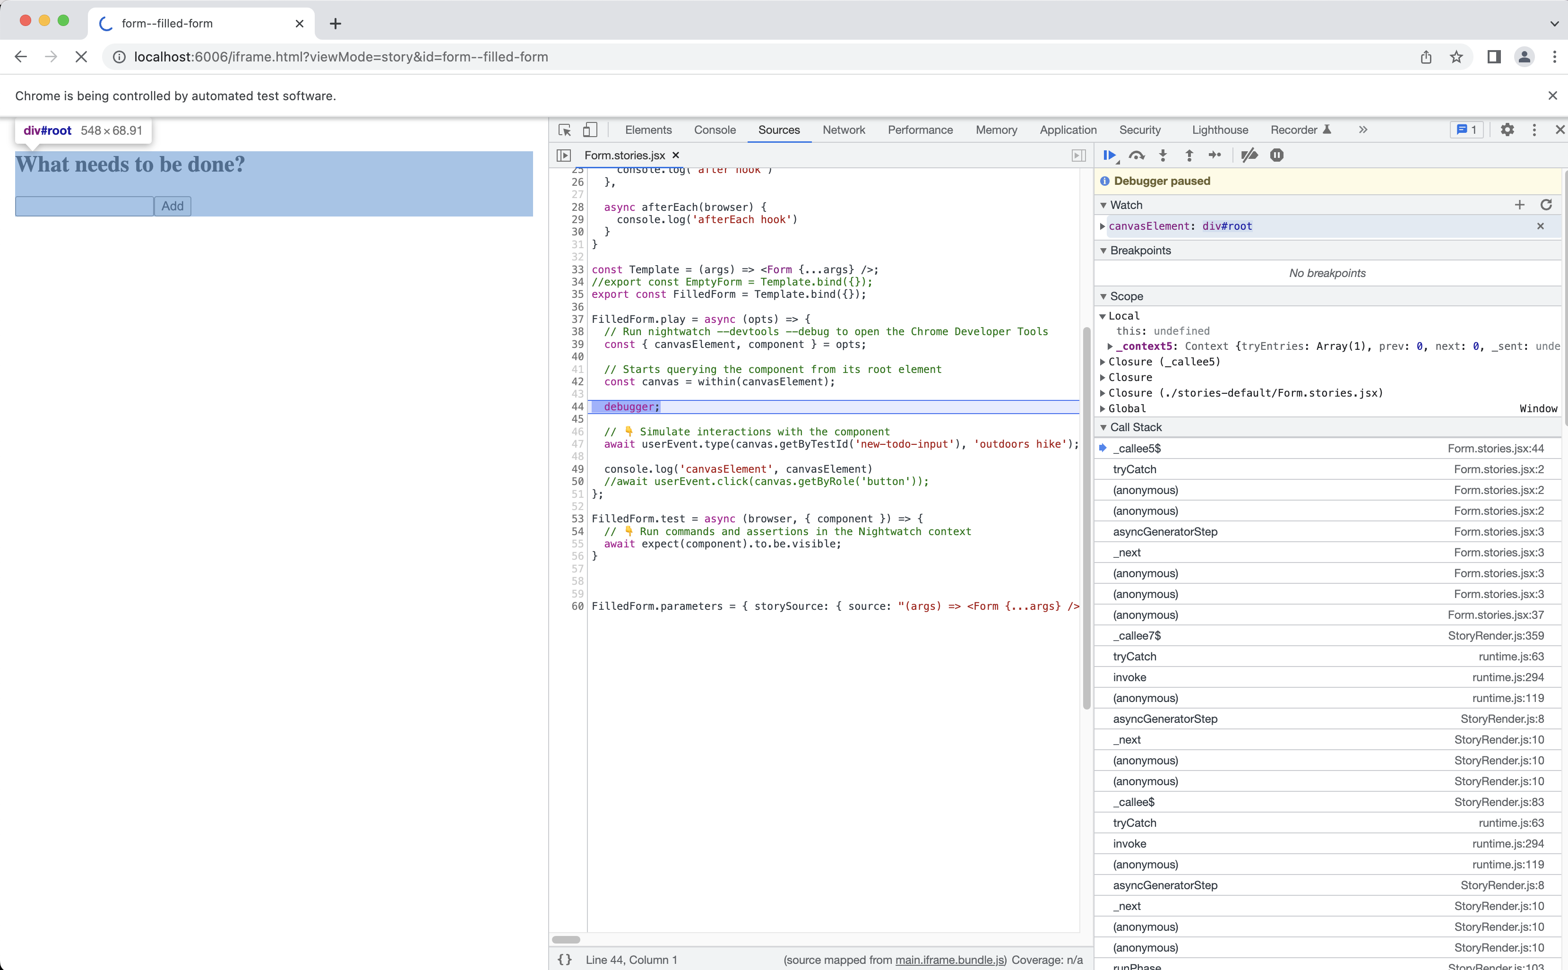Click the Add button in form

coord(172,206)
